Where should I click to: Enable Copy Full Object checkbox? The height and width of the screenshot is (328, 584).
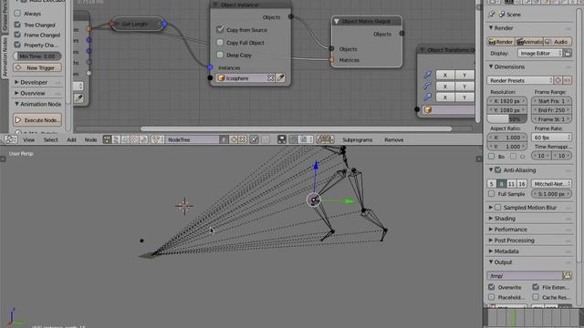tap(220, 43)
